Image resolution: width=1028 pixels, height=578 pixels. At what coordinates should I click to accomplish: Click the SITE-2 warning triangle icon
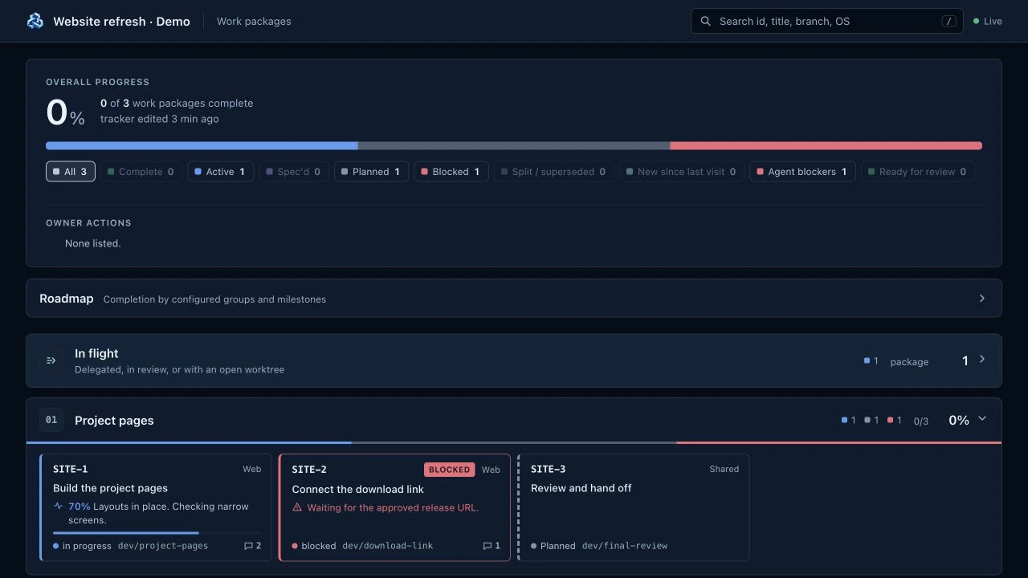point(297,507)
